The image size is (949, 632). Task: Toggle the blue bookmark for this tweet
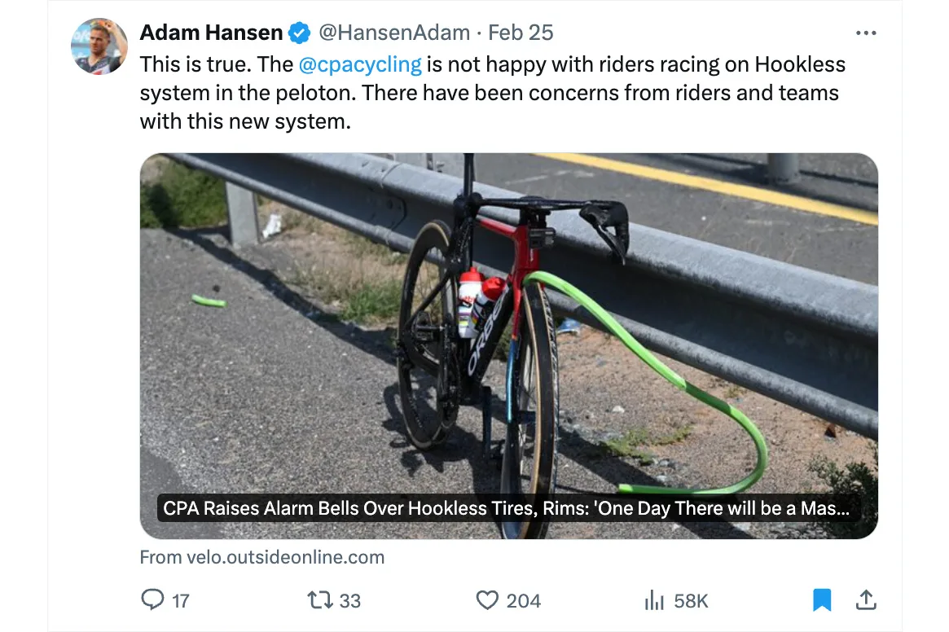[823, 600]
